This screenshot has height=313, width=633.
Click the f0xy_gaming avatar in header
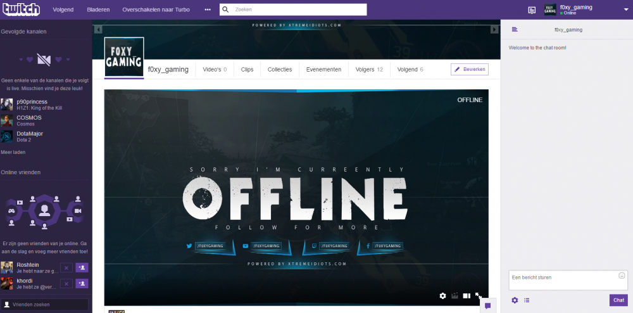tap(550, 10)
